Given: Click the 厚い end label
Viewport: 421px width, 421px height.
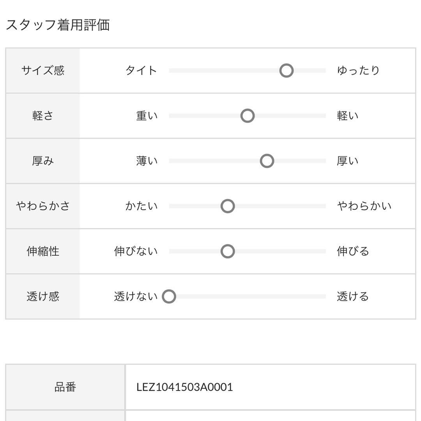Looking at the screenshot, I should [x=348, y=161].
